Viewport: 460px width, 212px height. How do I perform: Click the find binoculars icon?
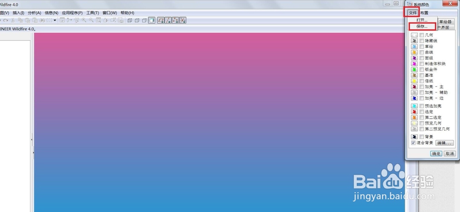42,20
